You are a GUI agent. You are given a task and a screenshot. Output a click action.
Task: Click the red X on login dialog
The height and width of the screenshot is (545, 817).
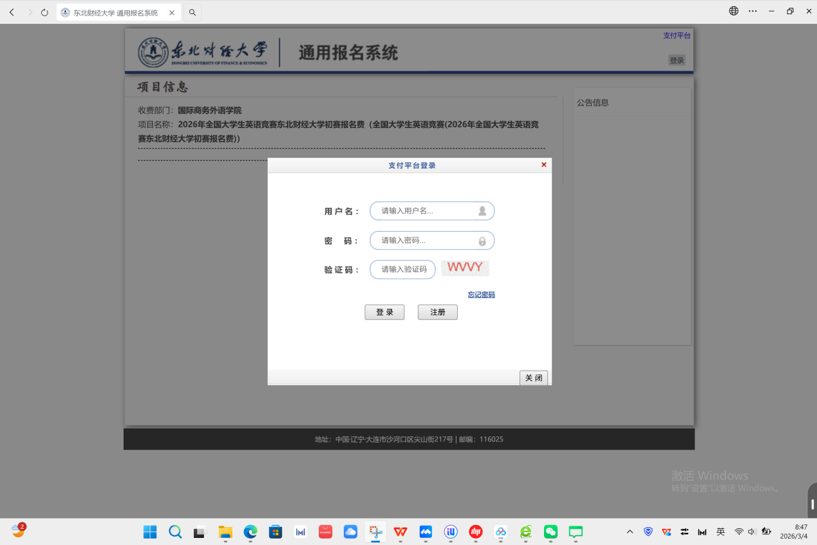[544, 165]
